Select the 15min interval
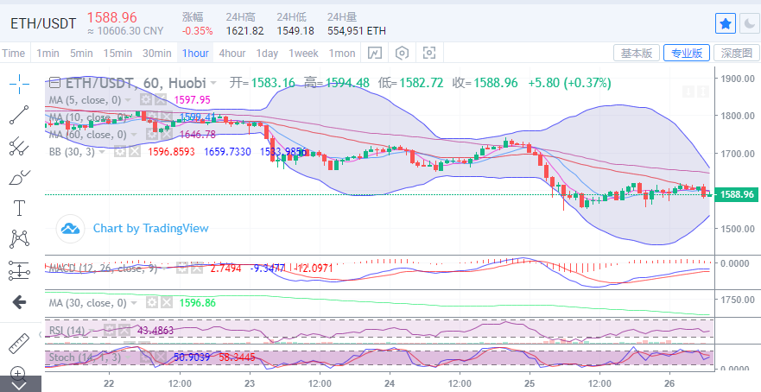The height and width of the screenshot is (392, 761). pyautogui.click(x=118, y=53)
